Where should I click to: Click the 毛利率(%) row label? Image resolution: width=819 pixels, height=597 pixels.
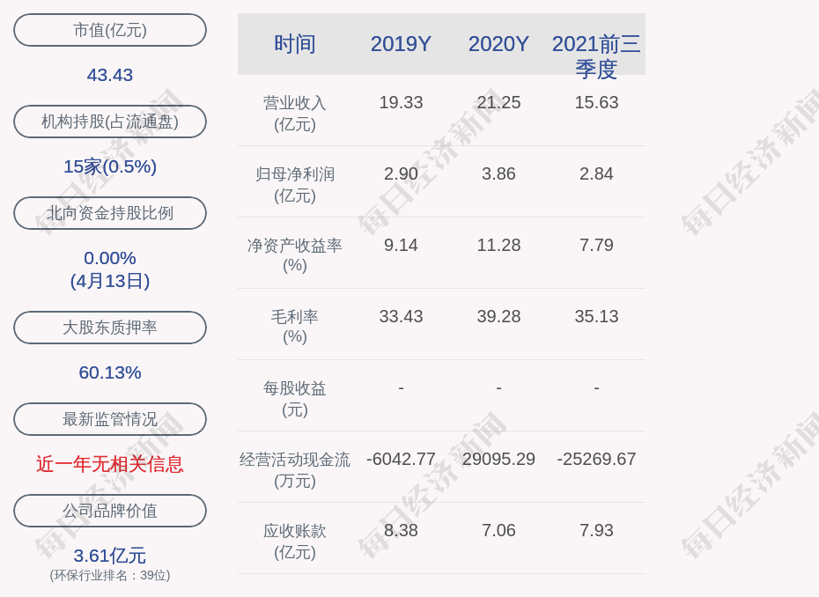[x=295, y=327]
